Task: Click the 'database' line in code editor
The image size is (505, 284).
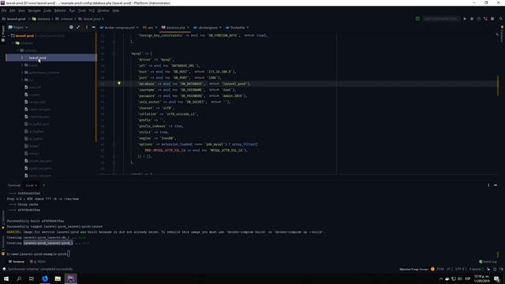Action: [x=194, y=84]
